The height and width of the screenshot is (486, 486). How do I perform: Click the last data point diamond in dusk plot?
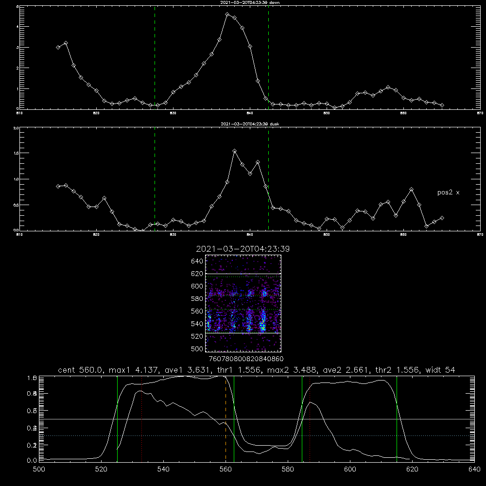442,218
